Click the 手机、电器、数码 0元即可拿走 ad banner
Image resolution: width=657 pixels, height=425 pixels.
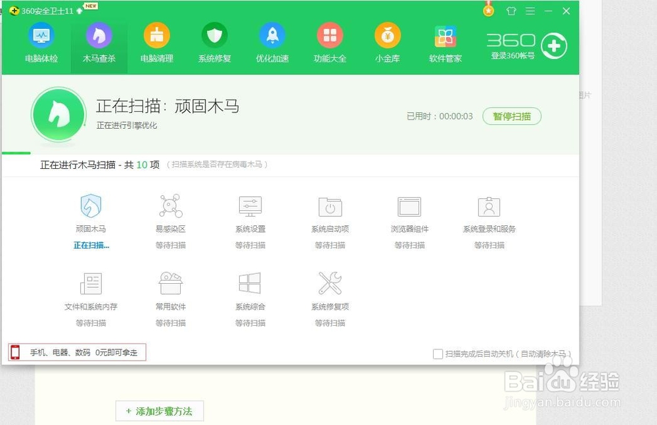[77, 353]
